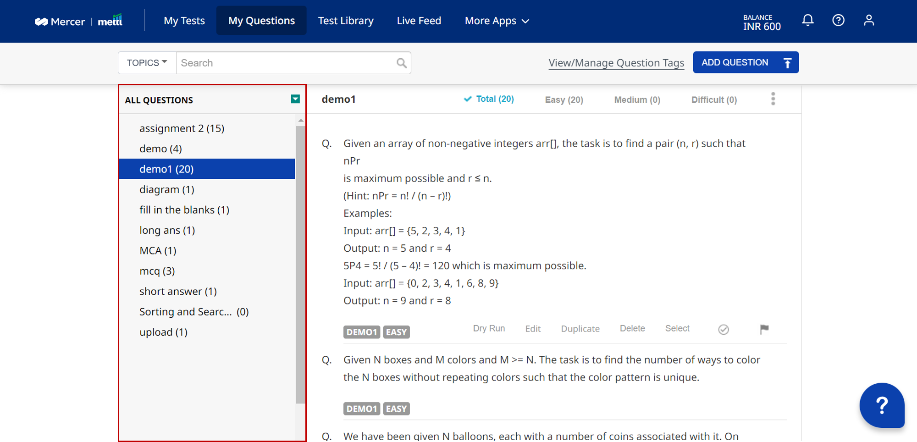The width and height of the screenshot is (917, 442).
Task: Click EASY tag on second question
Action: pos(396,409)
